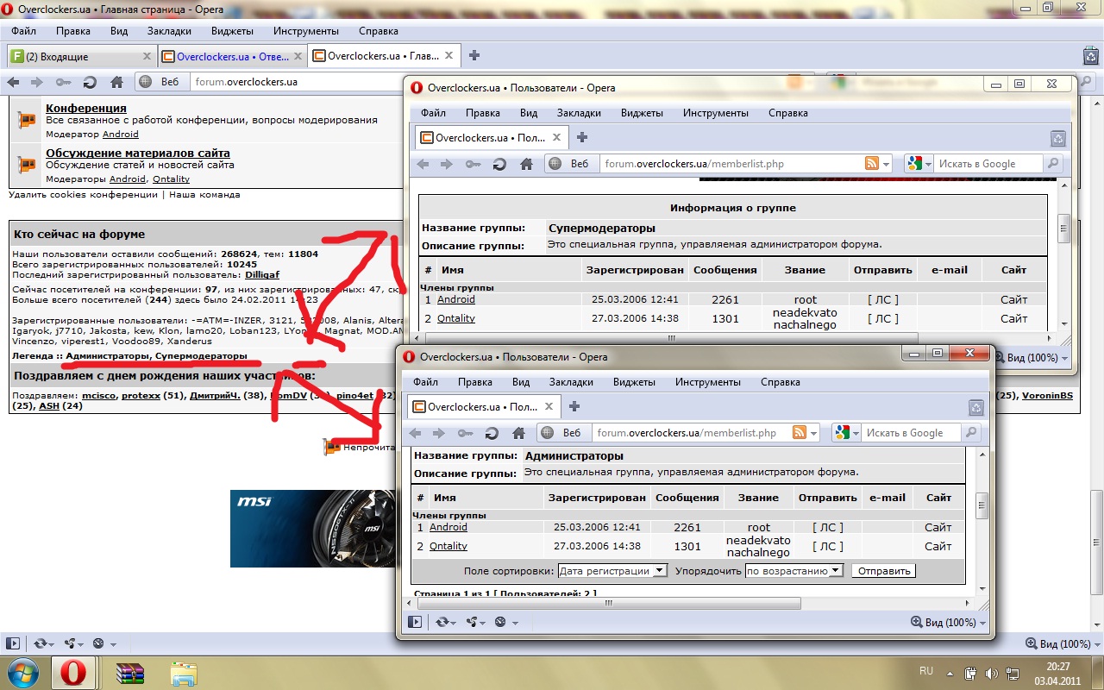Open Виджеты menu in the Администраторы window
The width and height of the screenshot is (1104, 690).
pos(634,382)
